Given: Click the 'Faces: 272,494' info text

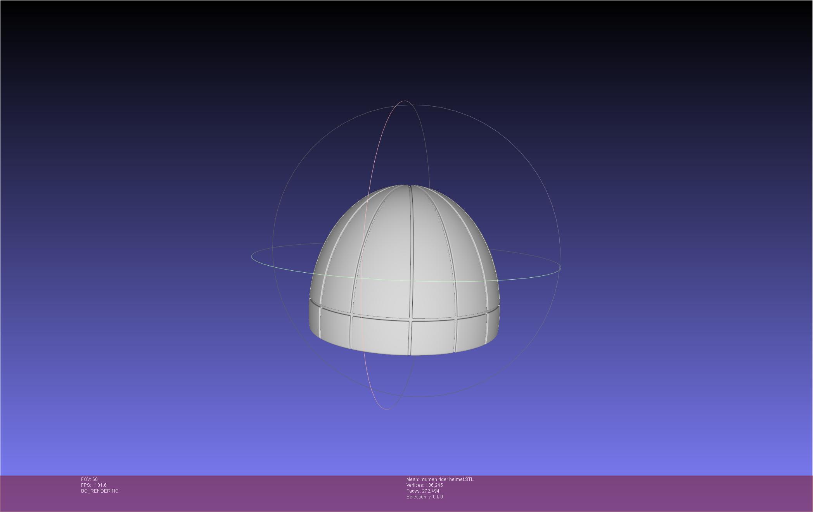Looking at the screenshot, I should tap(423, 491).
